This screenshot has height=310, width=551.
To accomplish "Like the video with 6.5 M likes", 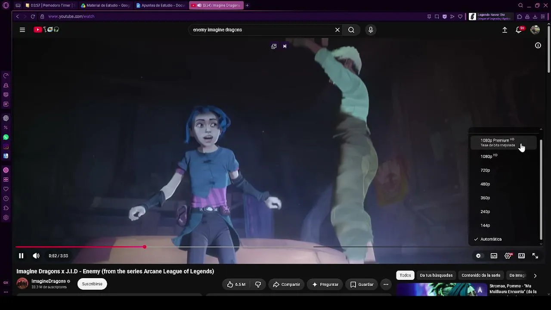I will 236,284.
